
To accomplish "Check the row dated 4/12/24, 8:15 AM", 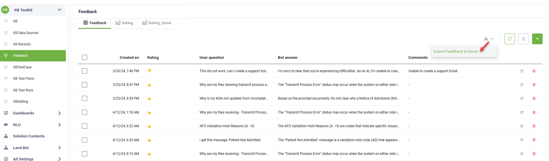I will (85, 154).
